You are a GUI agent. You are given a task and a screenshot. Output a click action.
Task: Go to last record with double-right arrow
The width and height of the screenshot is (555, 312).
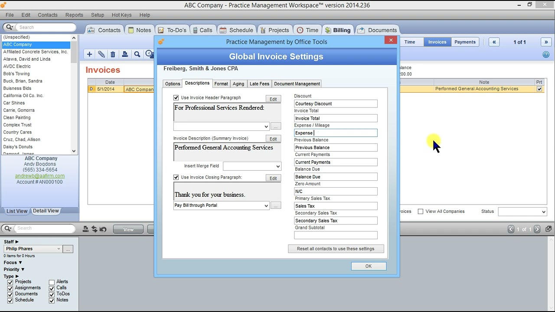[x=546, y=42]
